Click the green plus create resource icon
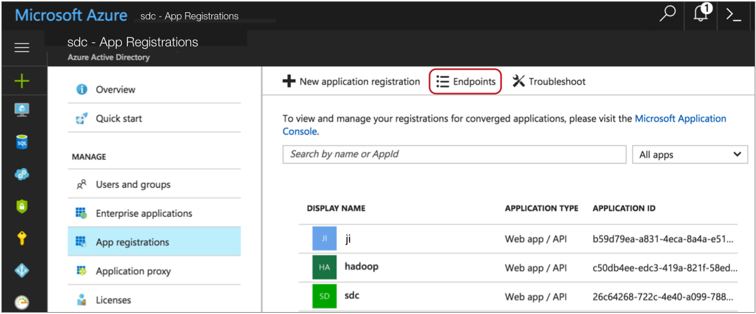756x314 pixels. tap(22, 81)
